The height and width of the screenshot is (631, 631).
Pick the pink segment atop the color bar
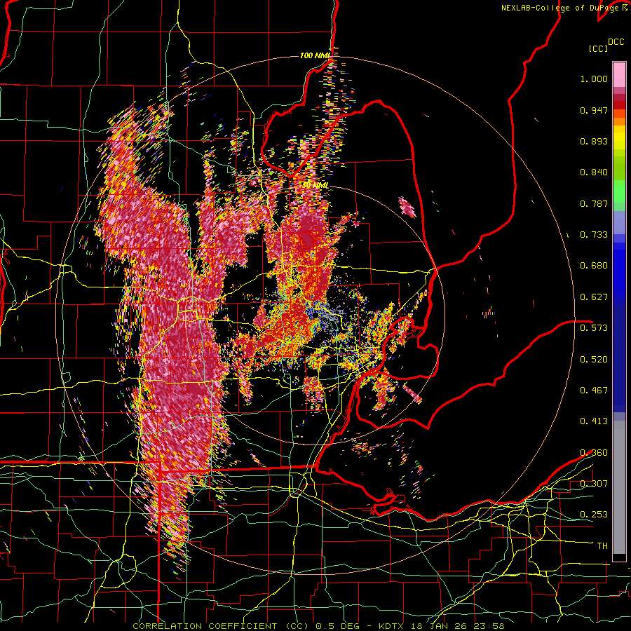(619, 74)
